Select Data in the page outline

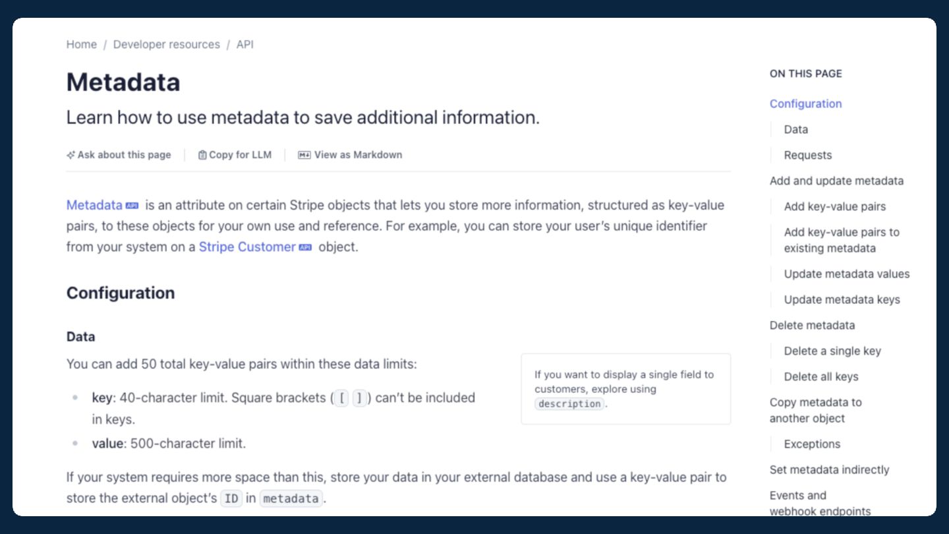click(x=795, y=129)
